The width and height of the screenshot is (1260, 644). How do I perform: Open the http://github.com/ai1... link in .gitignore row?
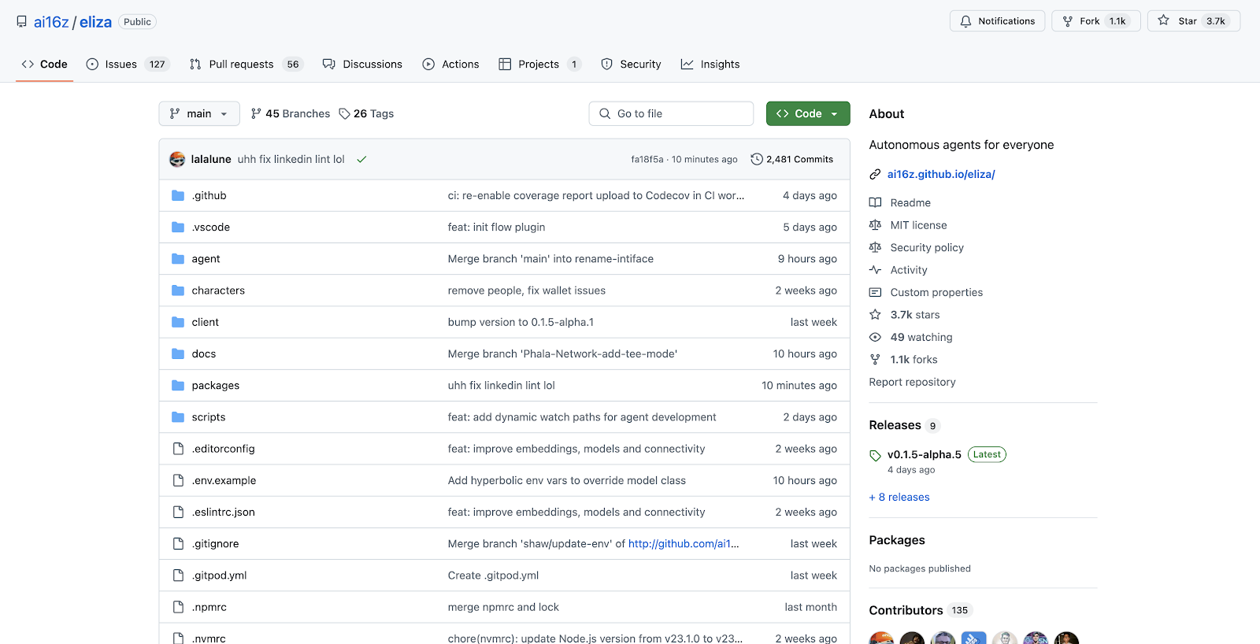coord(684,543)
